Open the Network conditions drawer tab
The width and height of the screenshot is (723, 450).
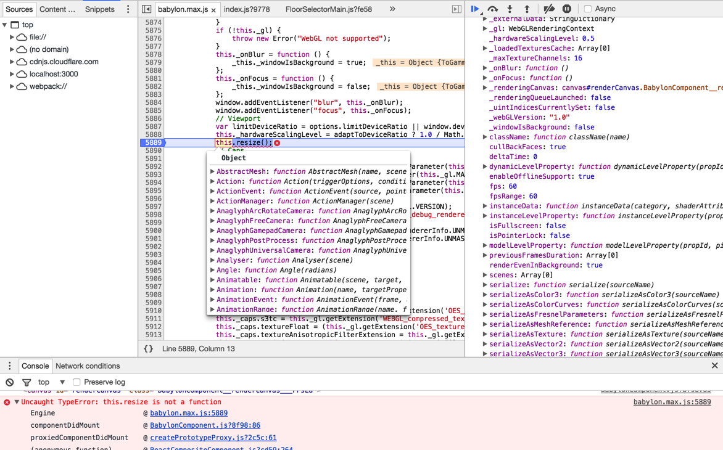coord(88,366)
